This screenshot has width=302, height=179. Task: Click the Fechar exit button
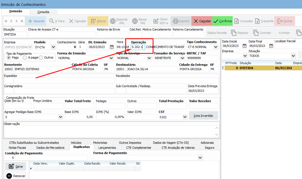pos(285,21)
